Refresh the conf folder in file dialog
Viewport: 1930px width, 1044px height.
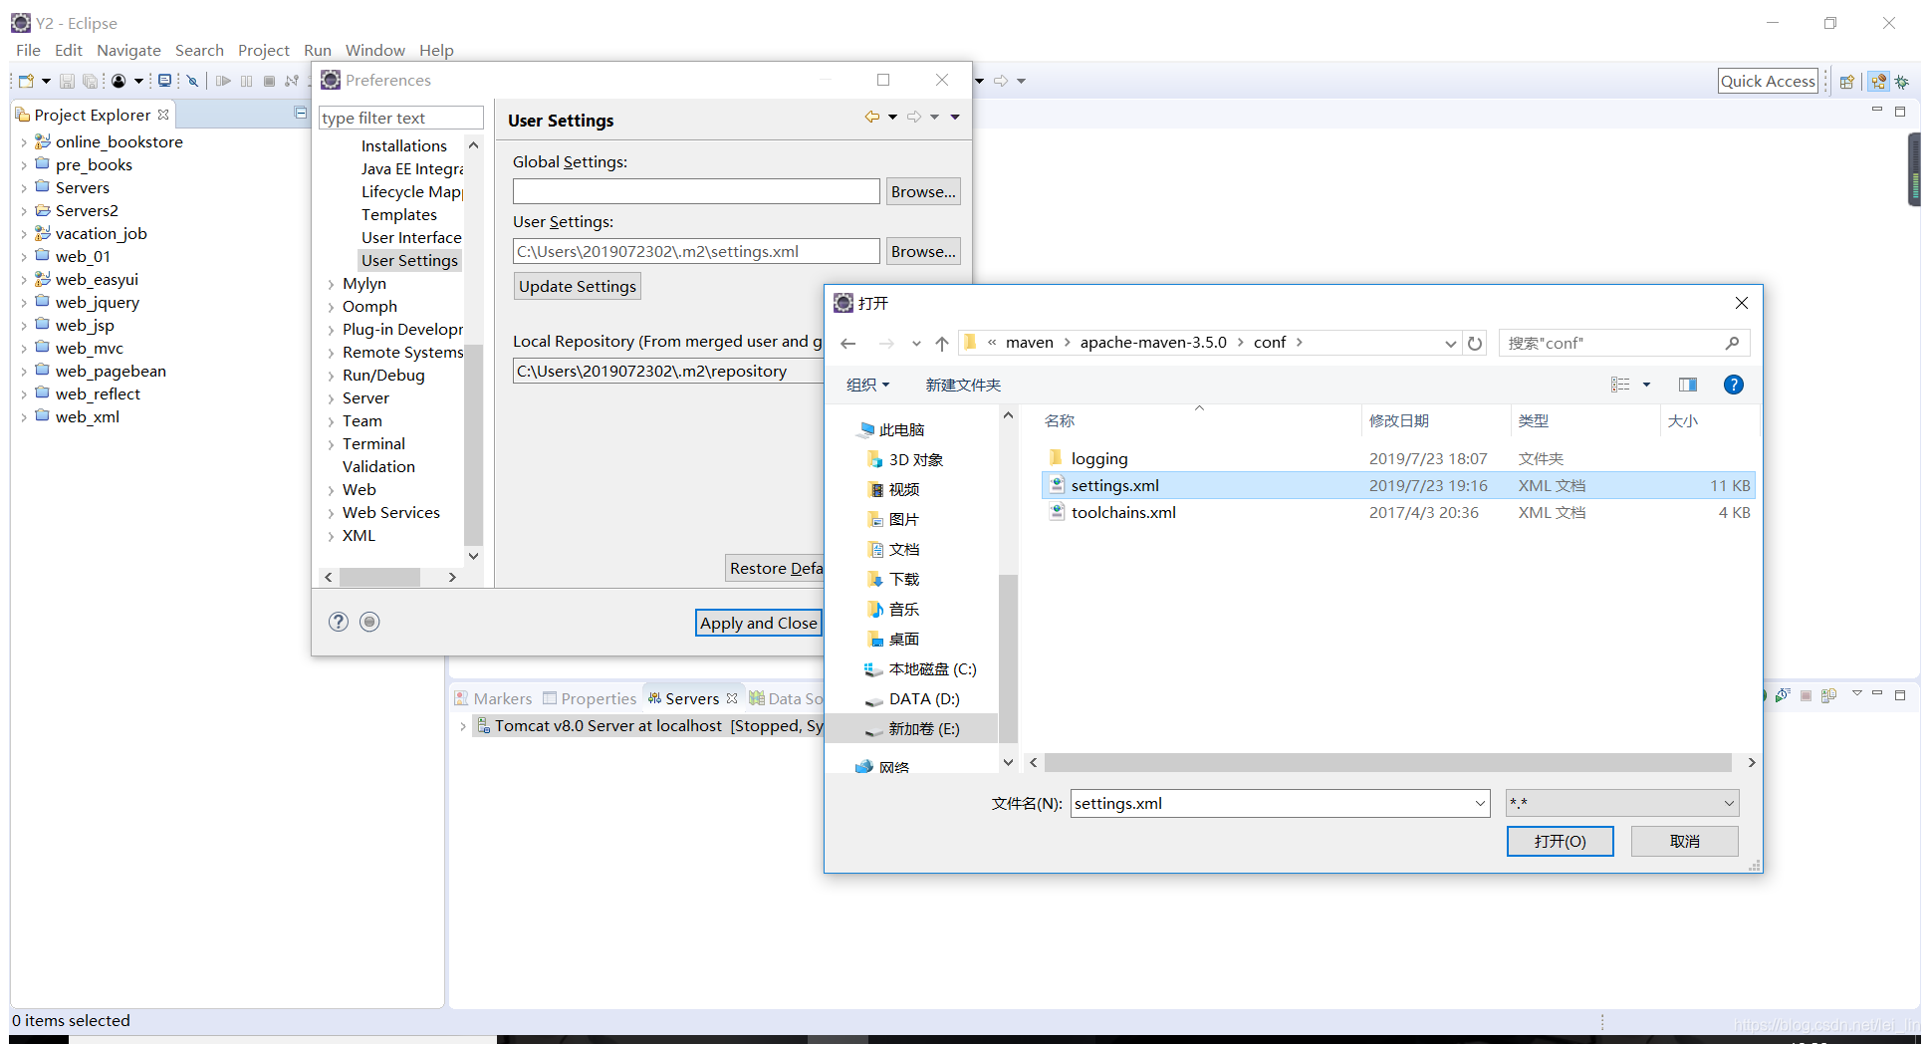pyautogui.click(x=1475, y=344)
